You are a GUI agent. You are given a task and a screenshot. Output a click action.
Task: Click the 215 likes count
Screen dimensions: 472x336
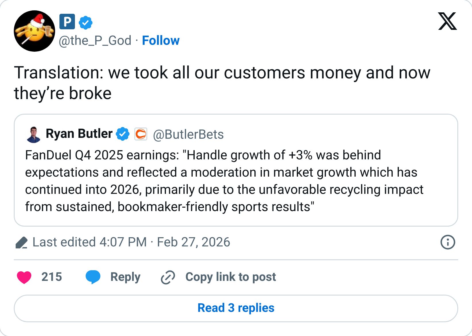(52, 277)
